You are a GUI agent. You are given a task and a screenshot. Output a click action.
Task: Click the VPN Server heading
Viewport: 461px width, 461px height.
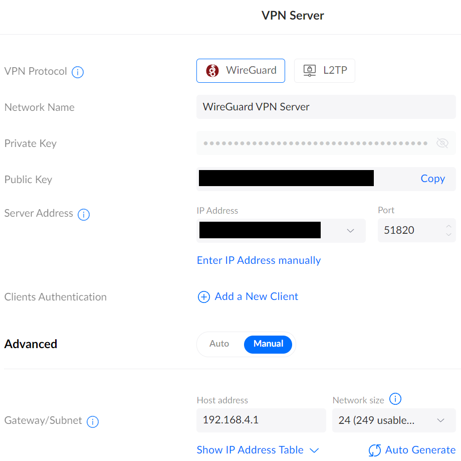click(x=293, y=16)
